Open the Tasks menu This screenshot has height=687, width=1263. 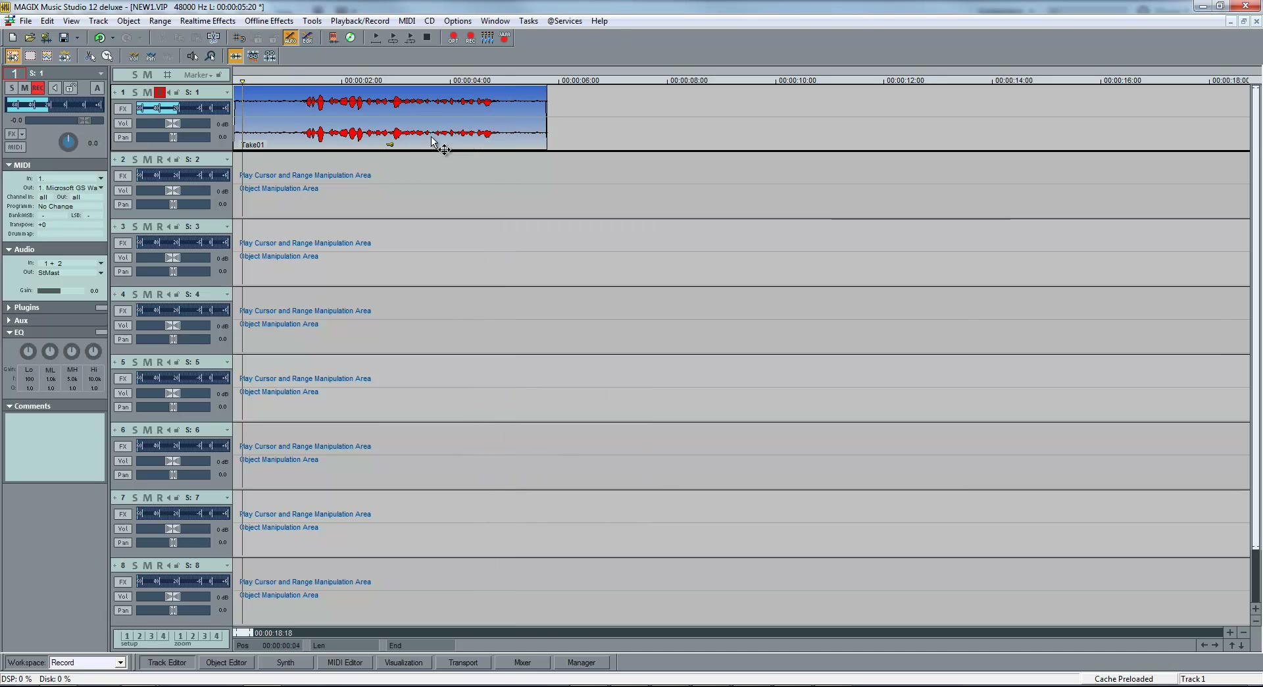point(528,21)
